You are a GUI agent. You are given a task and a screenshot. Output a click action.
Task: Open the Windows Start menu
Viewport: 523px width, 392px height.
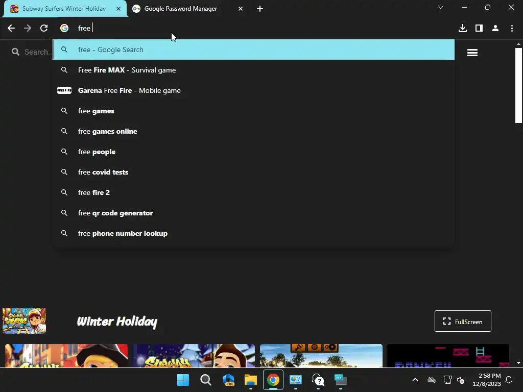(183, 380)
